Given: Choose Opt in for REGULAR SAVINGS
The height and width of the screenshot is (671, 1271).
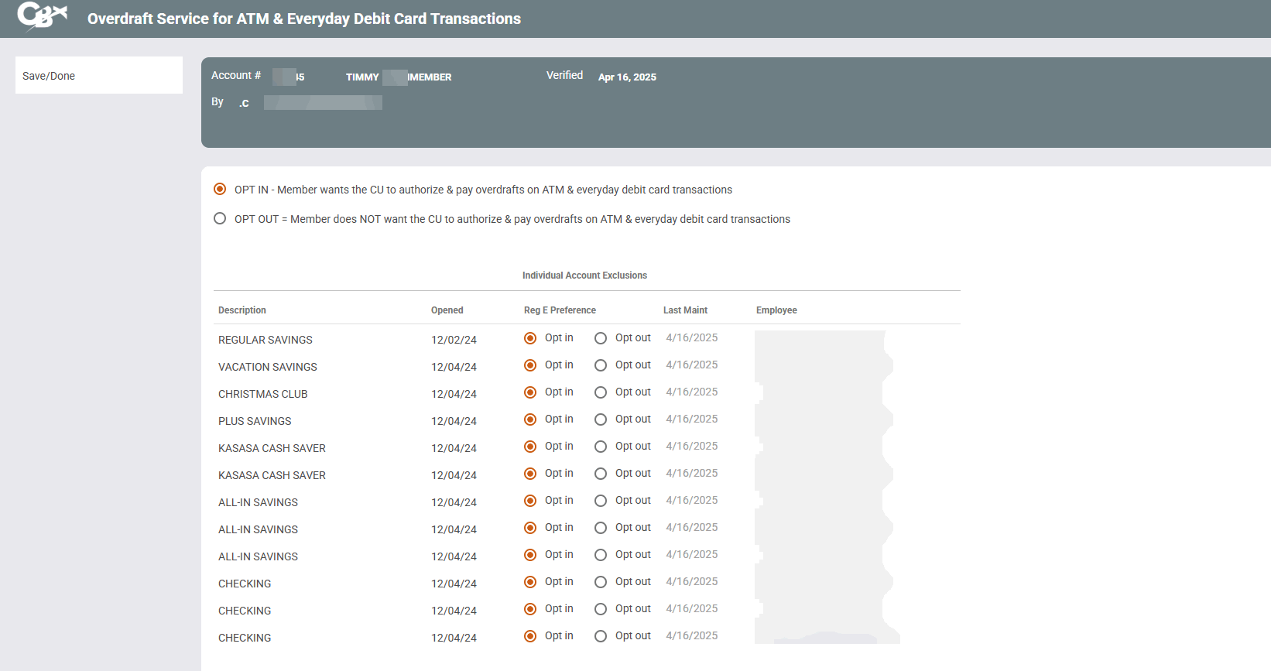Looking at the screenshot, I should [x=530, y=338].
